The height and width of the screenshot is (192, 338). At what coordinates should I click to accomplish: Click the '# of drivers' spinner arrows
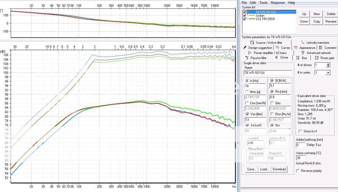click(x=328, y=65)
